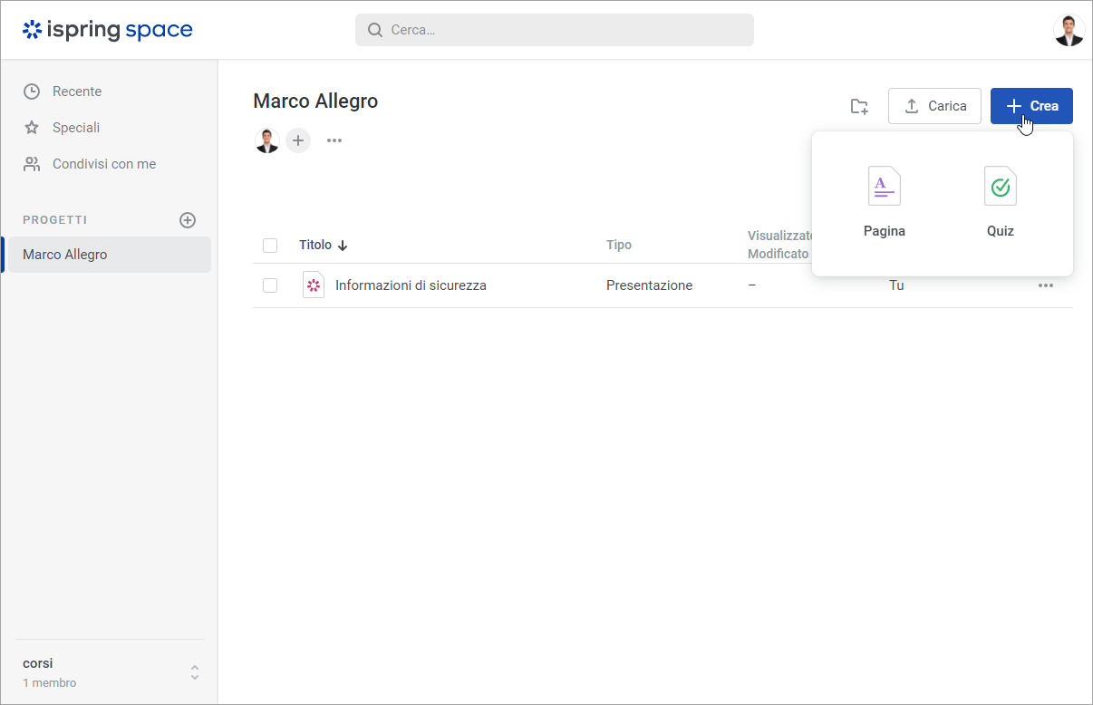Expand the corsi account switcher
The height and width of the screenshot is (705, 1093).
pyautogui.click(x=194, y=672)
